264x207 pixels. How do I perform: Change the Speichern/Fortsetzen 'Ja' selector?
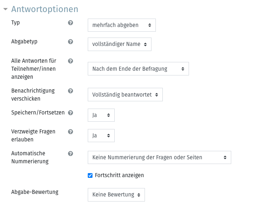(x=101, y=115)
